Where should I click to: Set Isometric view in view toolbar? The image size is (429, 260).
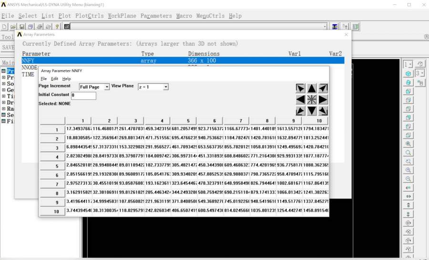tap(408, 73)
